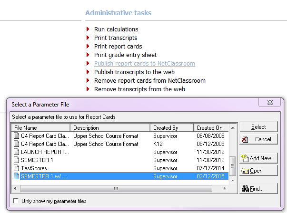Image resolution: width=287 pixels, height=213 pixels.
Task: Click the red arrow beside Print grade entry sheet
Action: point(88,55)
